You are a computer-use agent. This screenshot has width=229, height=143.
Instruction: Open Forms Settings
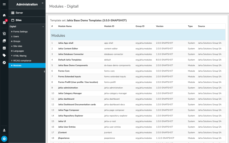[20, 31]
